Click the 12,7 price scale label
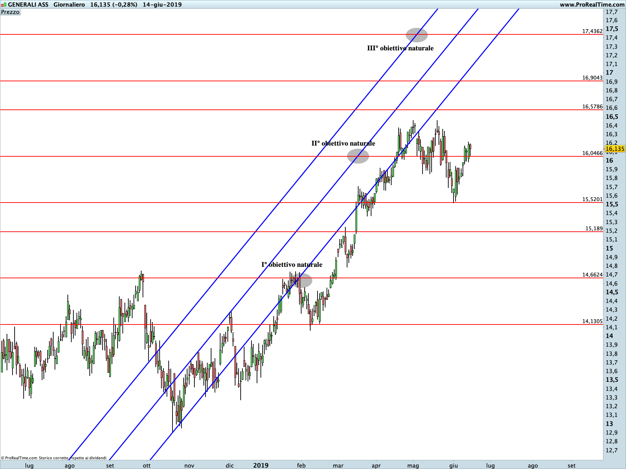The width and height of the screenshot is (626, 469). pyautogui.click(x=612, y=450)
